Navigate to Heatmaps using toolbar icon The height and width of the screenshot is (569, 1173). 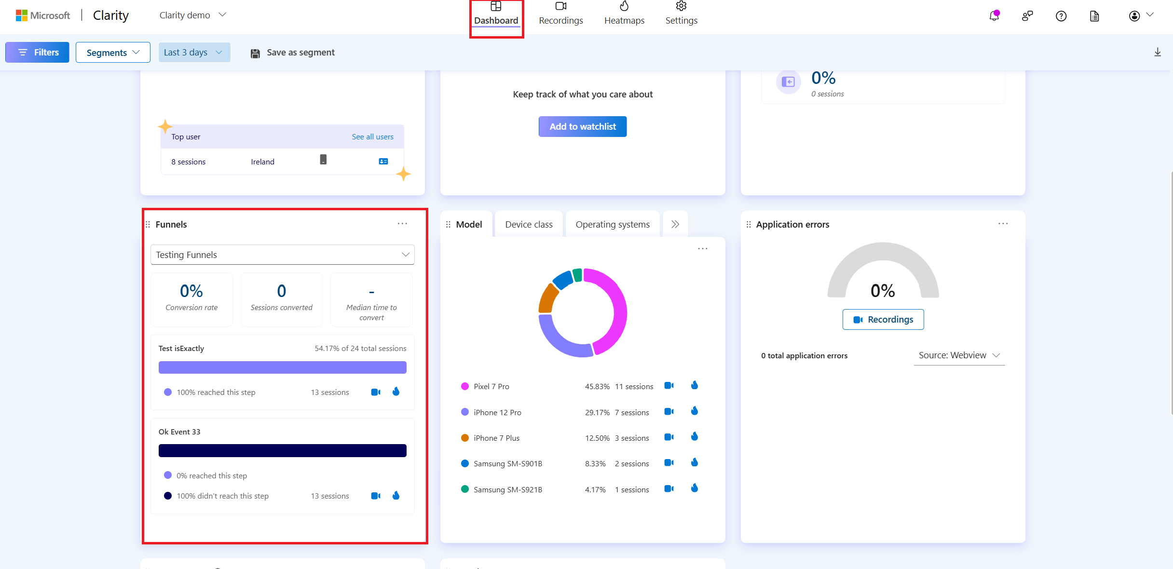[x=624, y=14]
